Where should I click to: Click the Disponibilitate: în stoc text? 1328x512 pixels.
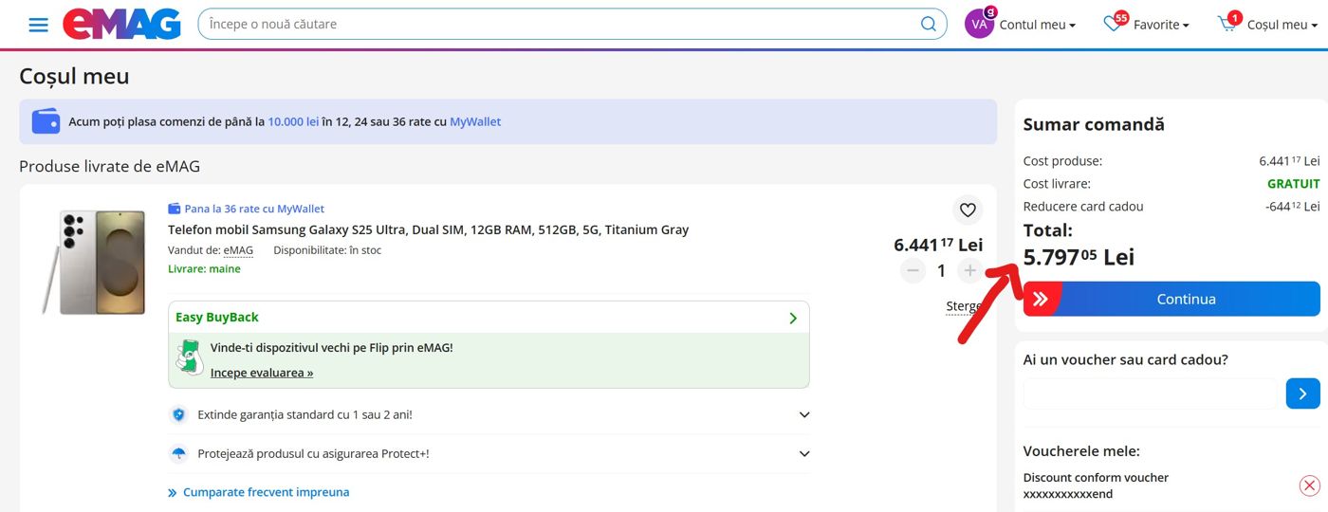click(x=327, y=250)
